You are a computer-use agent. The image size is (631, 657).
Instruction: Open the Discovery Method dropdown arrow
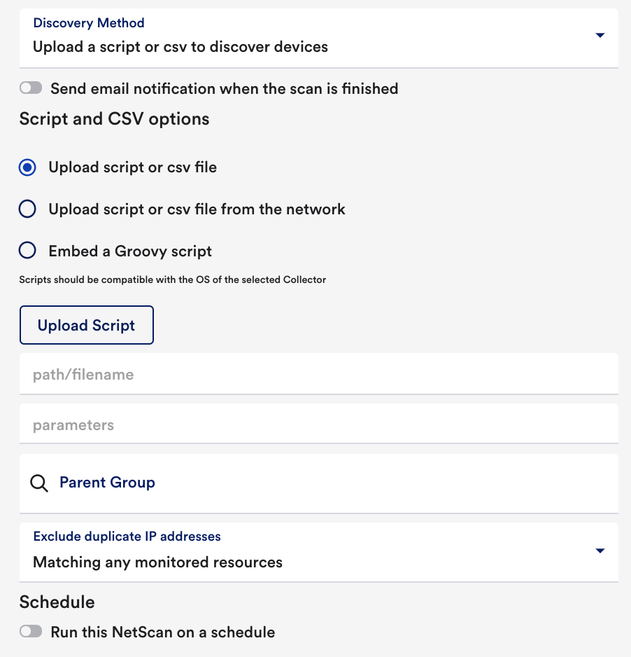pos(600,35)
